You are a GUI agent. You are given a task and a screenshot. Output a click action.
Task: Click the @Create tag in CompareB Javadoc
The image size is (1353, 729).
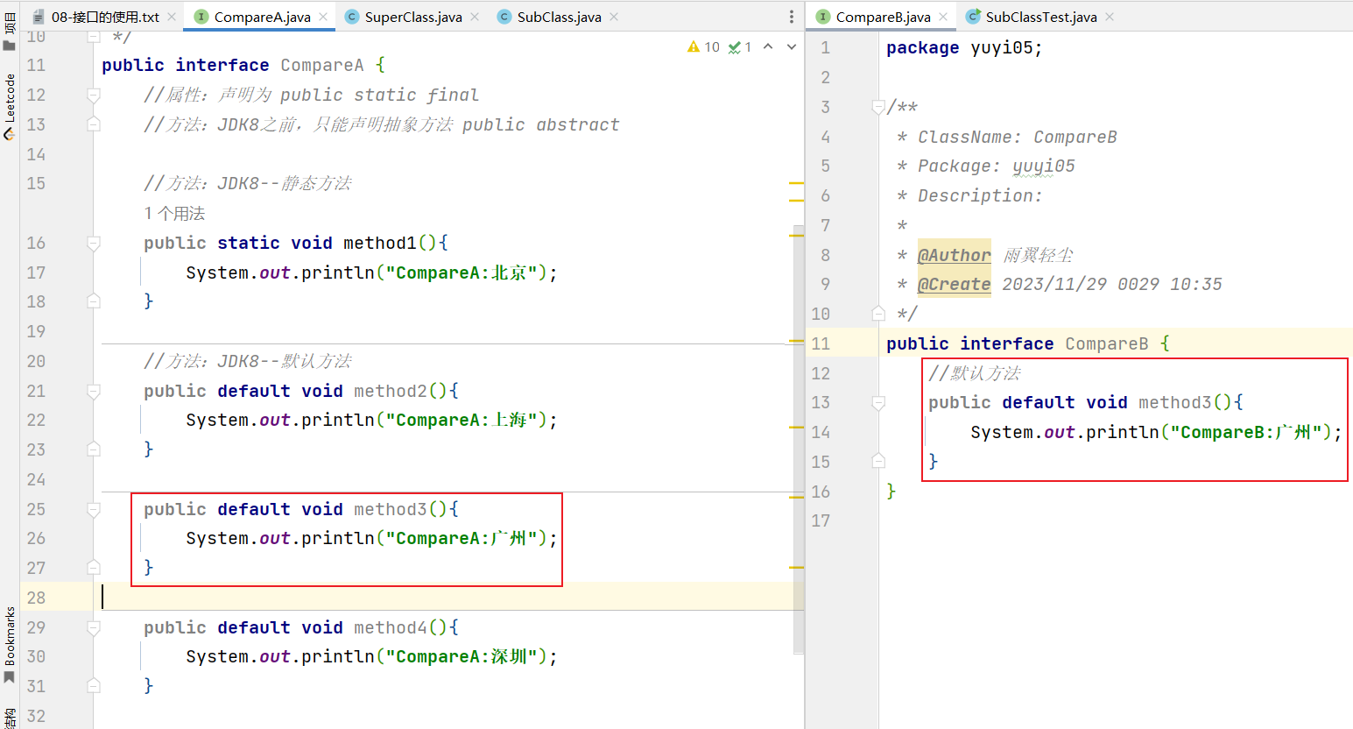point(954,284)
